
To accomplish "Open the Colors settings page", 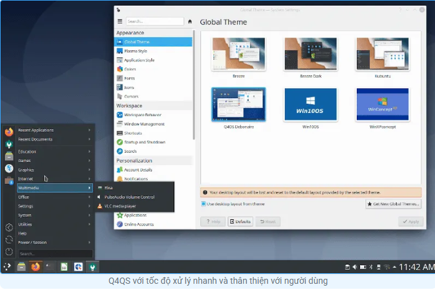I will [x=153, y=69].
